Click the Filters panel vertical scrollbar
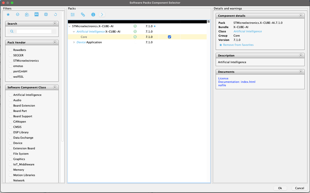The image size is (310, 193). (x=62, y=76)
